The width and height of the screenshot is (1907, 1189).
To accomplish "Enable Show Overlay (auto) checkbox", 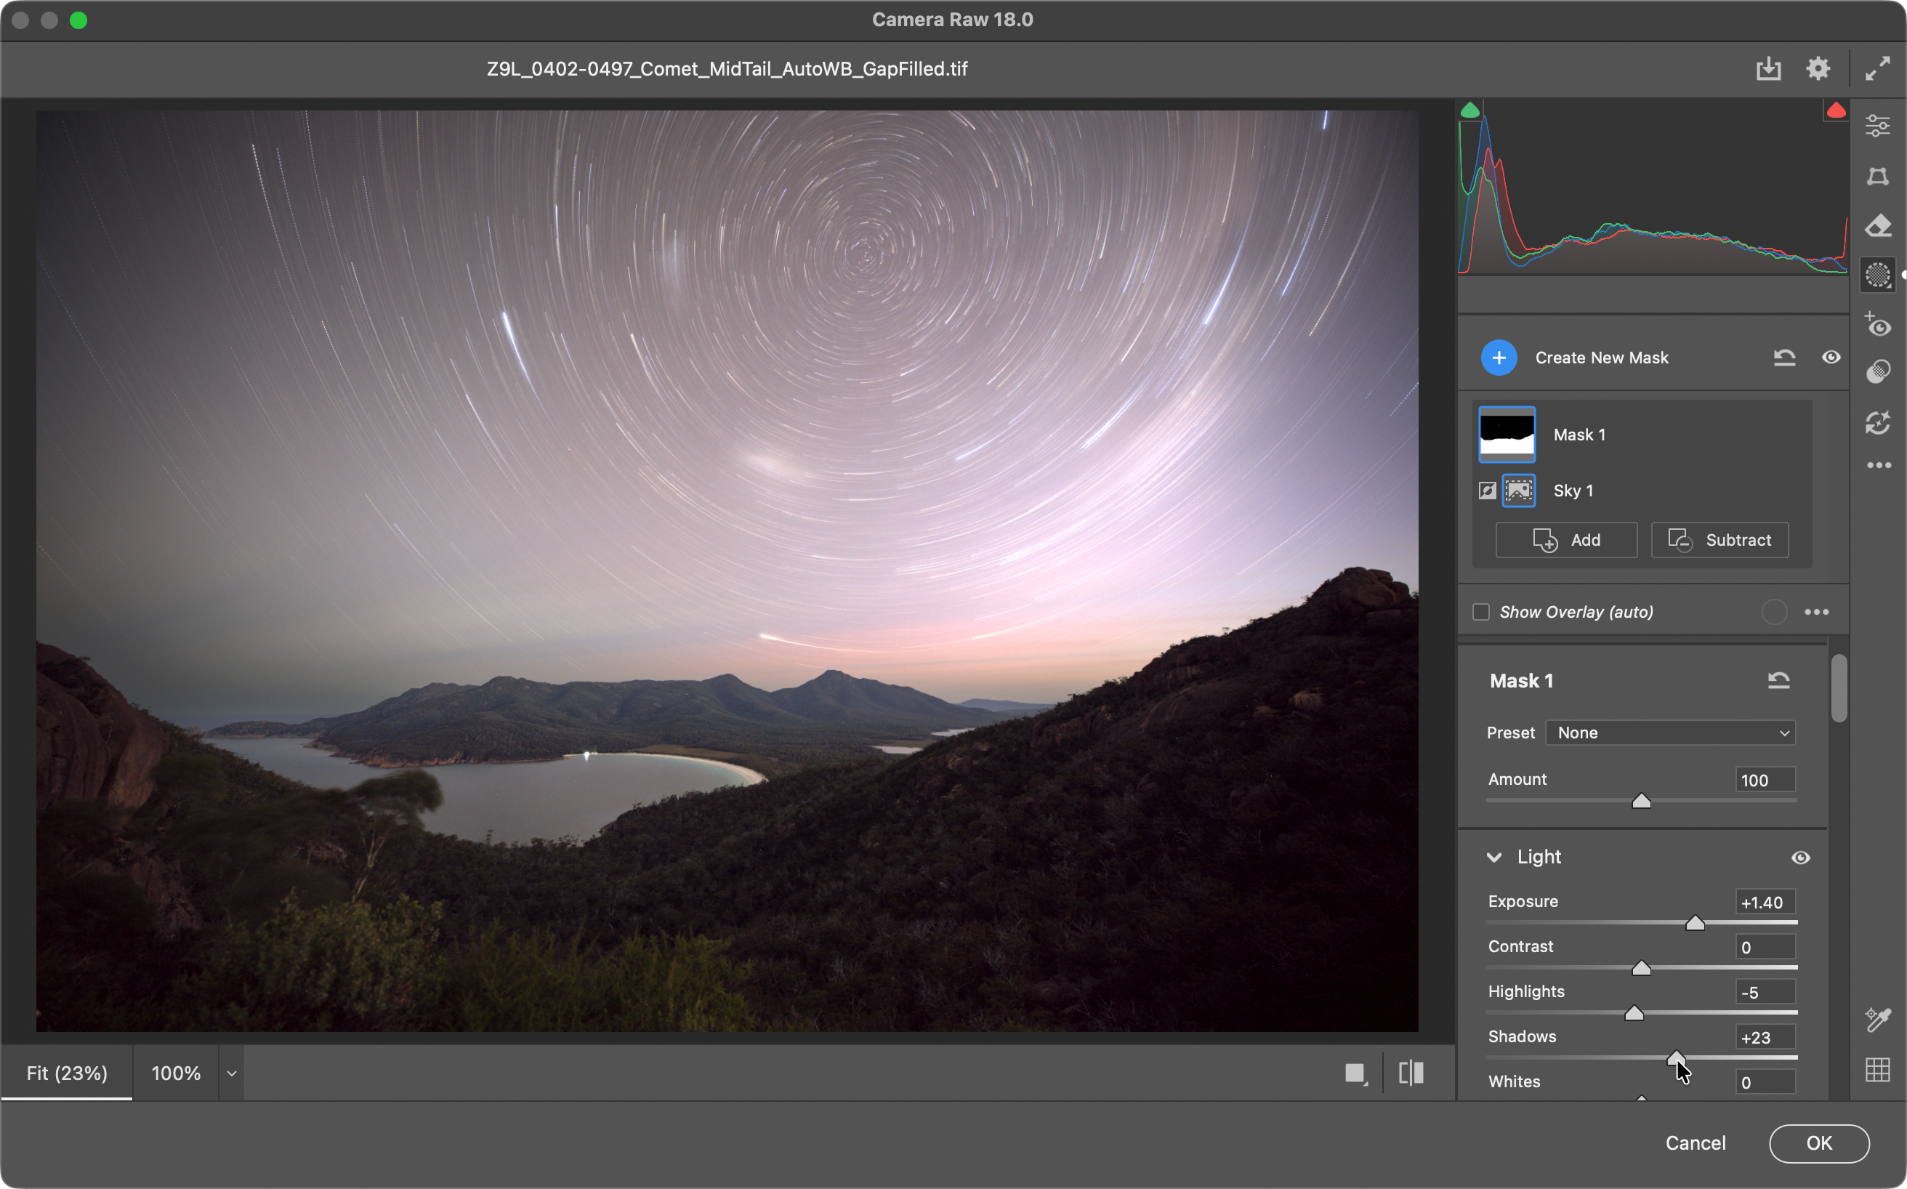I will coord(1481,612).
